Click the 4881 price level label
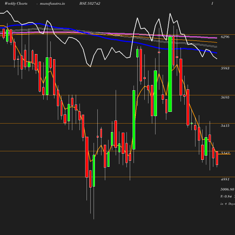 click(225, 179)
